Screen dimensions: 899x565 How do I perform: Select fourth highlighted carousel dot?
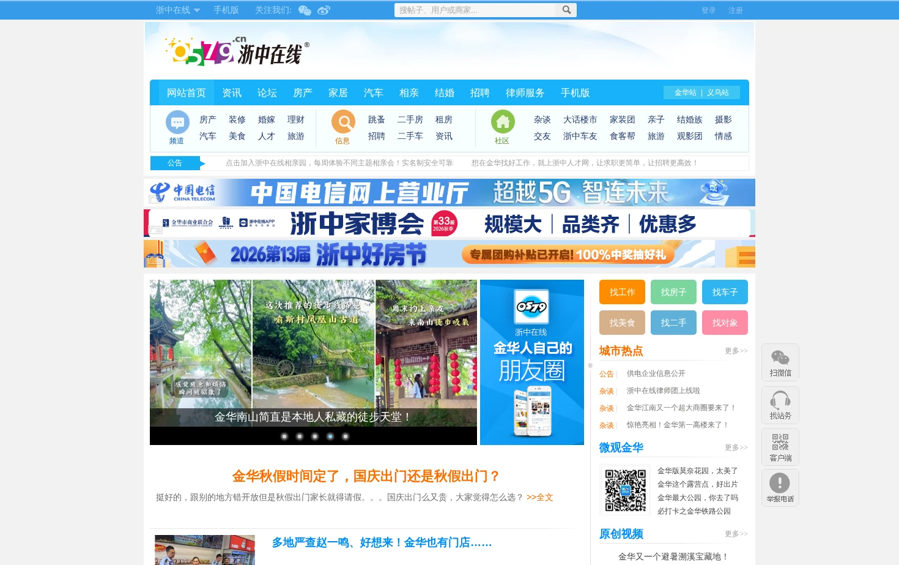coord(330,436)
